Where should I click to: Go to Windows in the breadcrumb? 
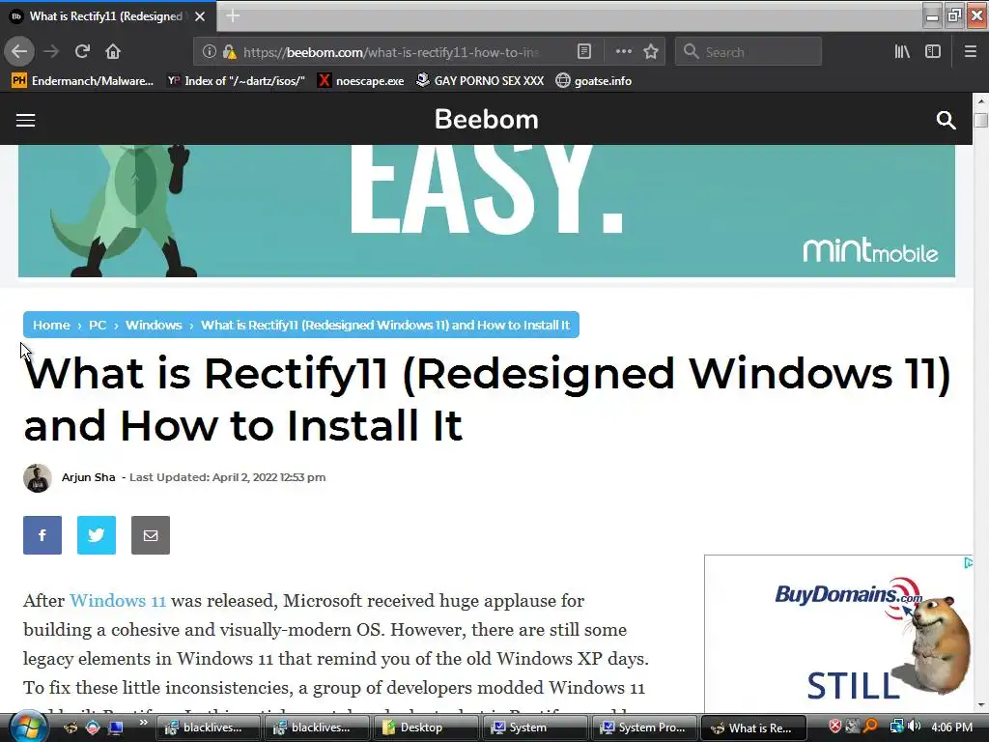[x=154, y=325]
